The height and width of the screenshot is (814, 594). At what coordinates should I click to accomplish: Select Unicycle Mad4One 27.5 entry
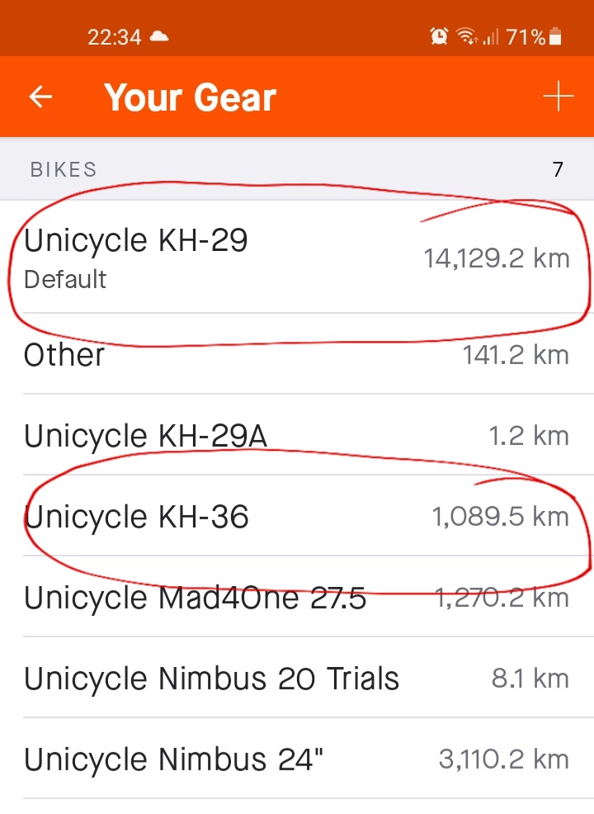coord(195,597)
